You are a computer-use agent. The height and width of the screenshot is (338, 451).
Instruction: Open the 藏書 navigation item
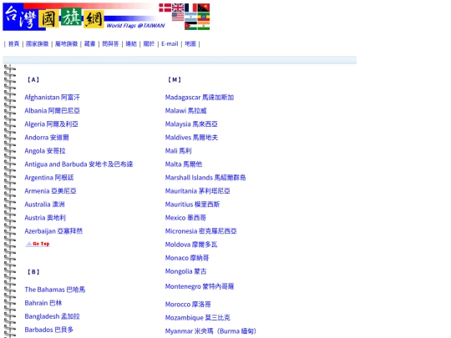coord(89,44)
